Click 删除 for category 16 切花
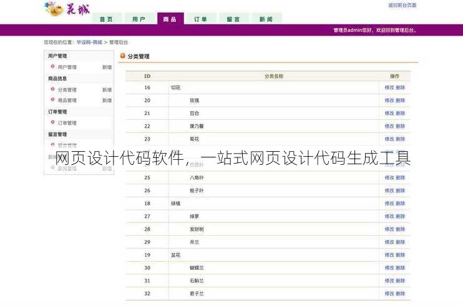 point(401,87)
